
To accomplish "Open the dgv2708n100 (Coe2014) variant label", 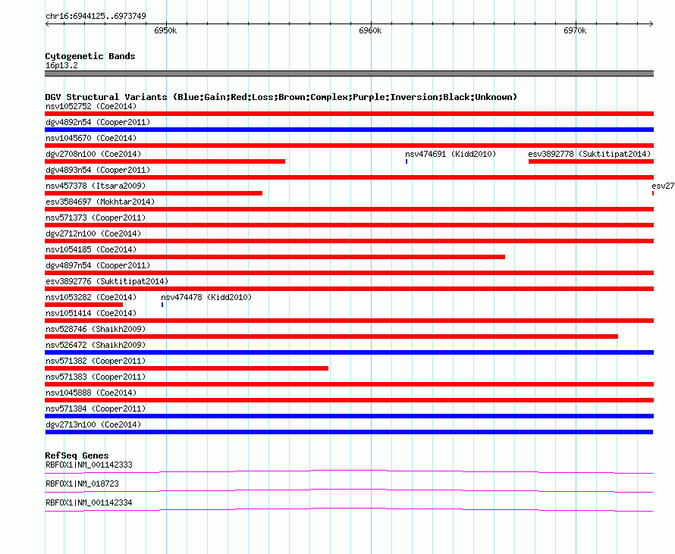I will tap(93, 154).
